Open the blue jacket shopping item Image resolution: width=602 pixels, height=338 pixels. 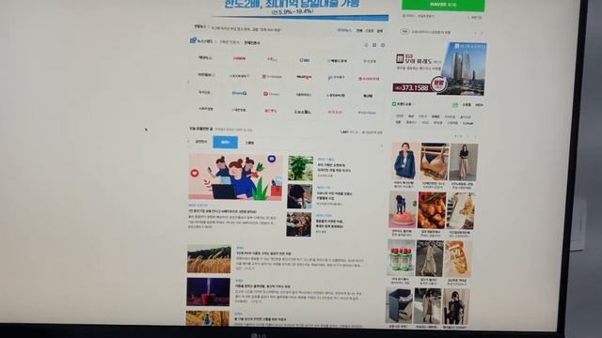pos(405,161)
